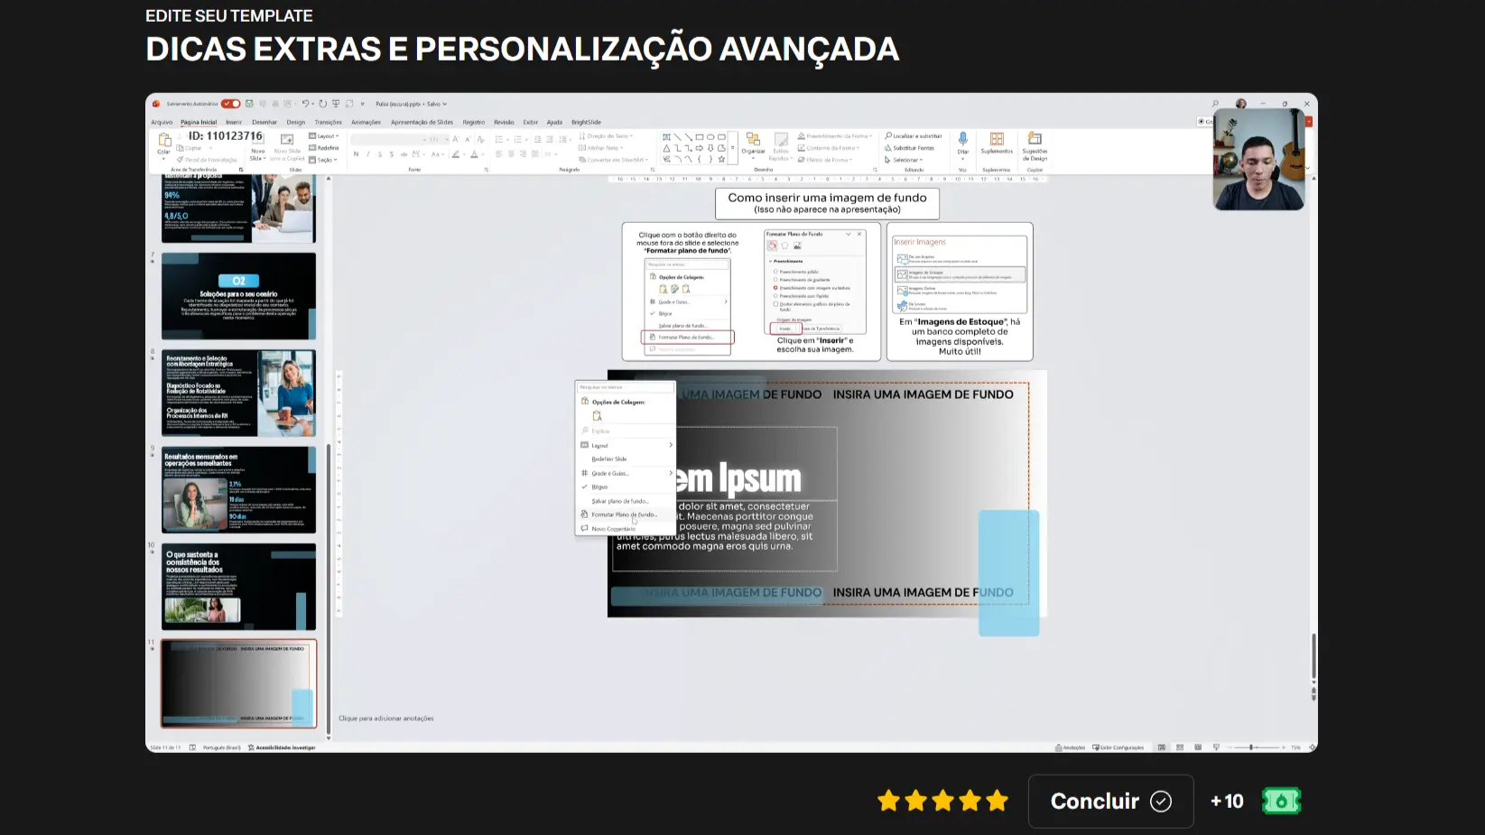
Task: Open the BrightSlide tab
Action: [x=586, y=122]
